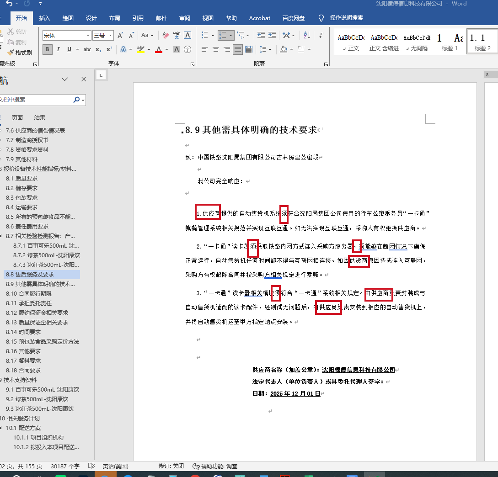This screenshot has height=477, width=498.
Task: Increase font size with the grow font icon
Action: pos(120,35)
